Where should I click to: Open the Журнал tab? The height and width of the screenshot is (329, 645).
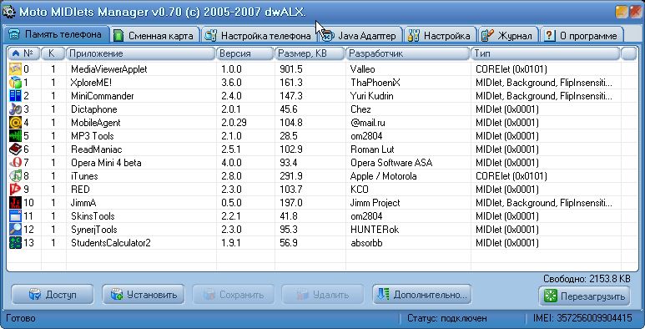tap(508, 35)
